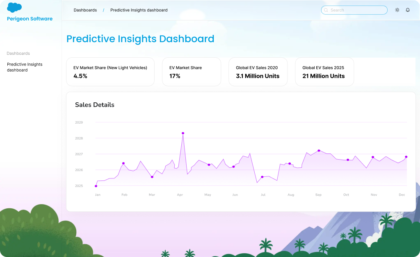Viewport: 420px width, 257px height.
Task: Click Predictive Insights dashboard breadcrumb item
Action: [x=139, y=10]
